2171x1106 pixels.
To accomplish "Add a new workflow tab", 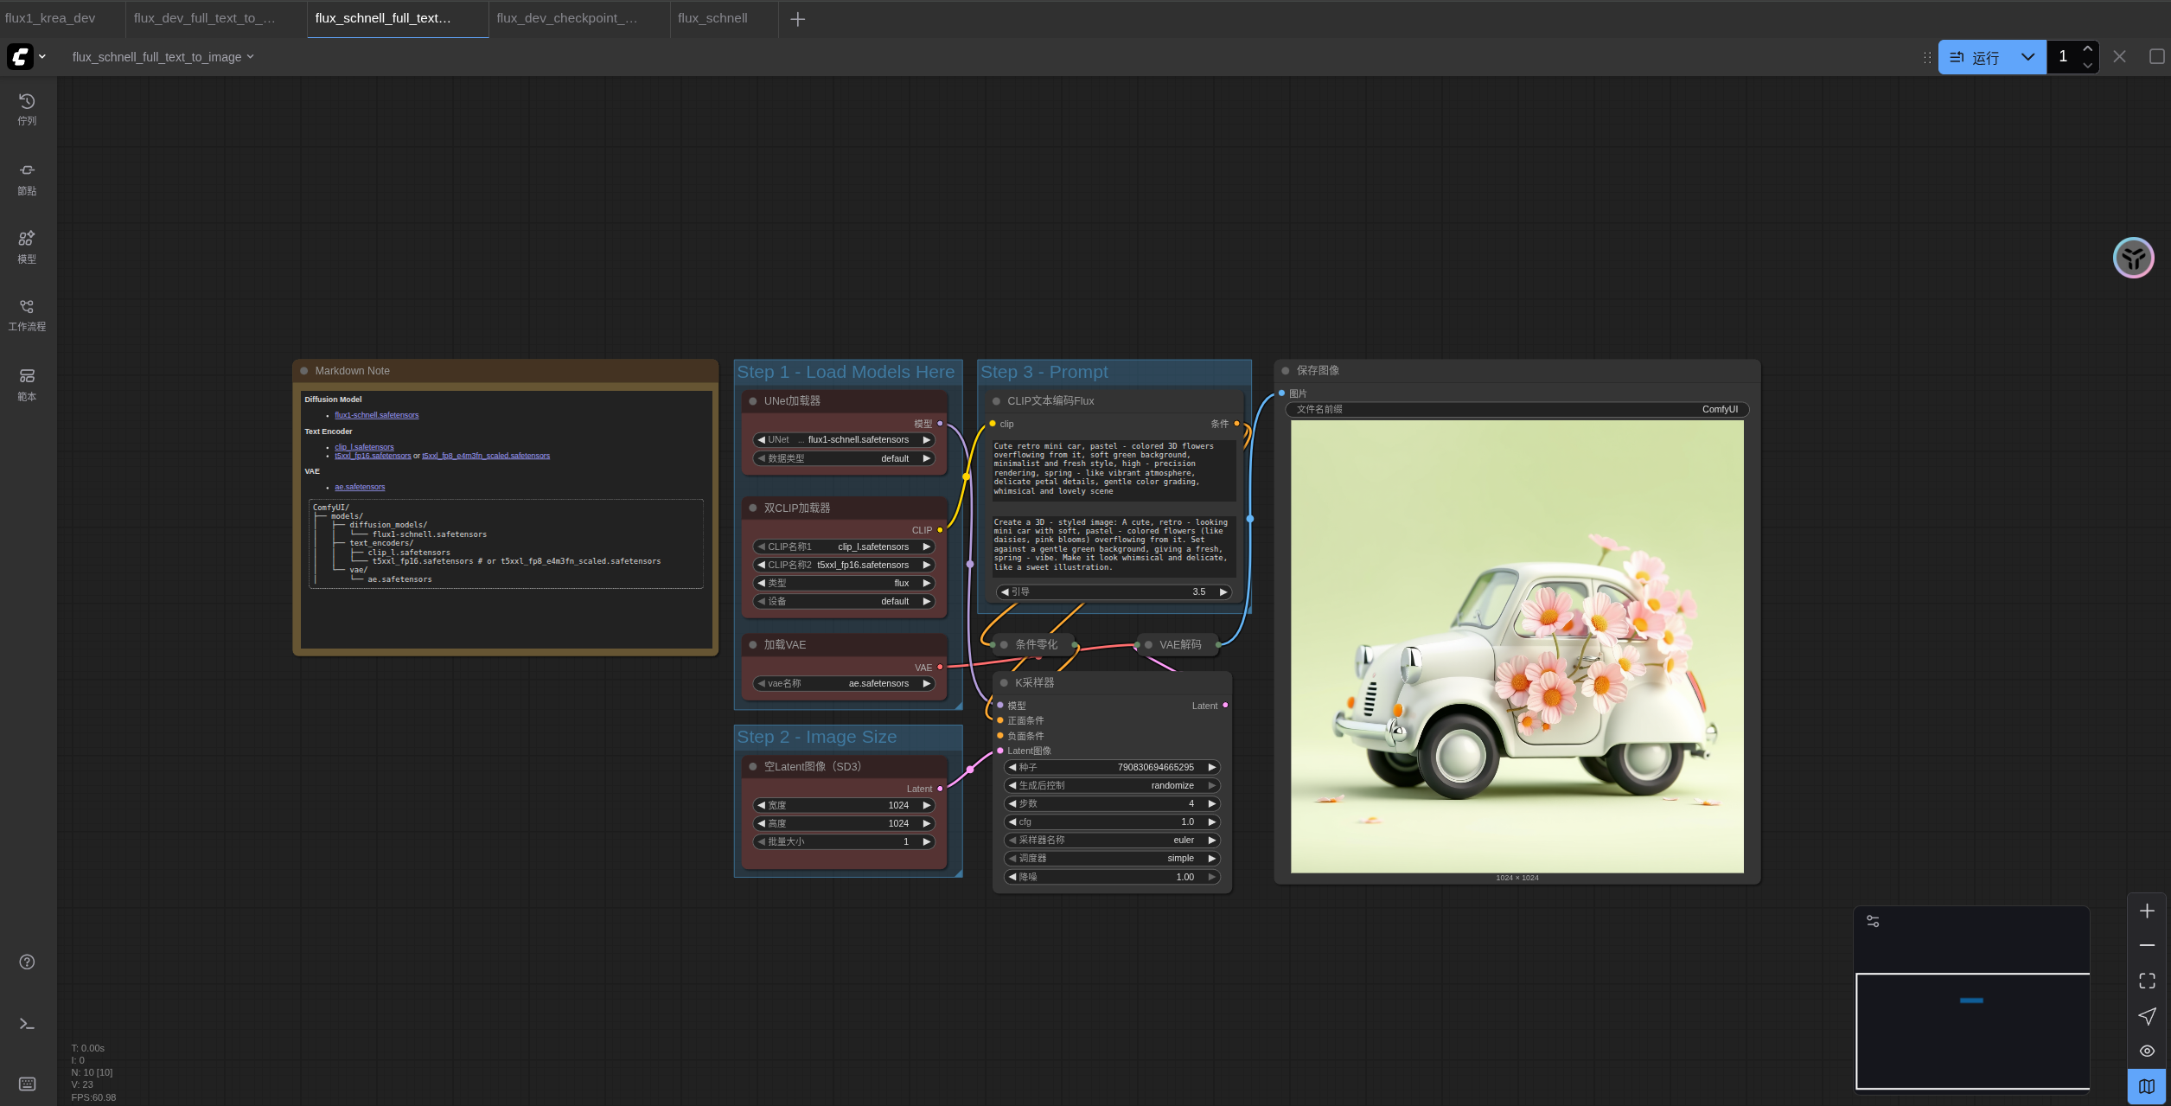I will pos(797,19).
